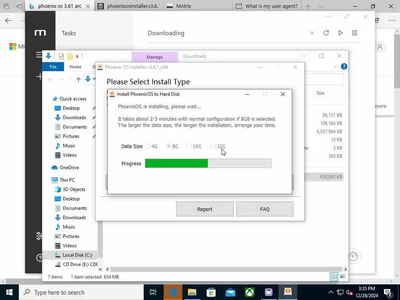Open the Windows Start menu
The image size is (400, 300).
pos(9,292)
